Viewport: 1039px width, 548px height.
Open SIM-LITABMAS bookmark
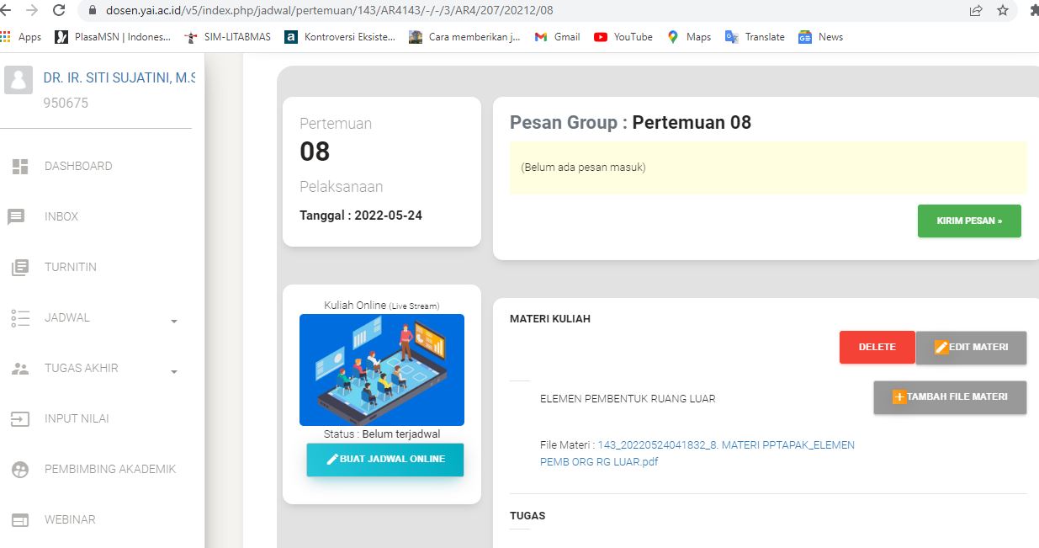point(227,37)
